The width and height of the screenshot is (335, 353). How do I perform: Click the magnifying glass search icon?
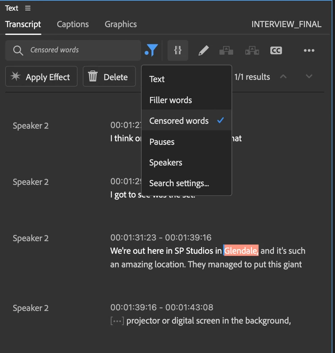(x=18, y=50)
